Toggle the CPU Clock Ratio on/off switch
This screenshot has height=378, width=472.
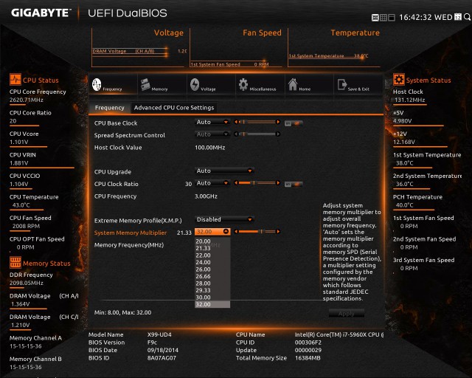294,184
